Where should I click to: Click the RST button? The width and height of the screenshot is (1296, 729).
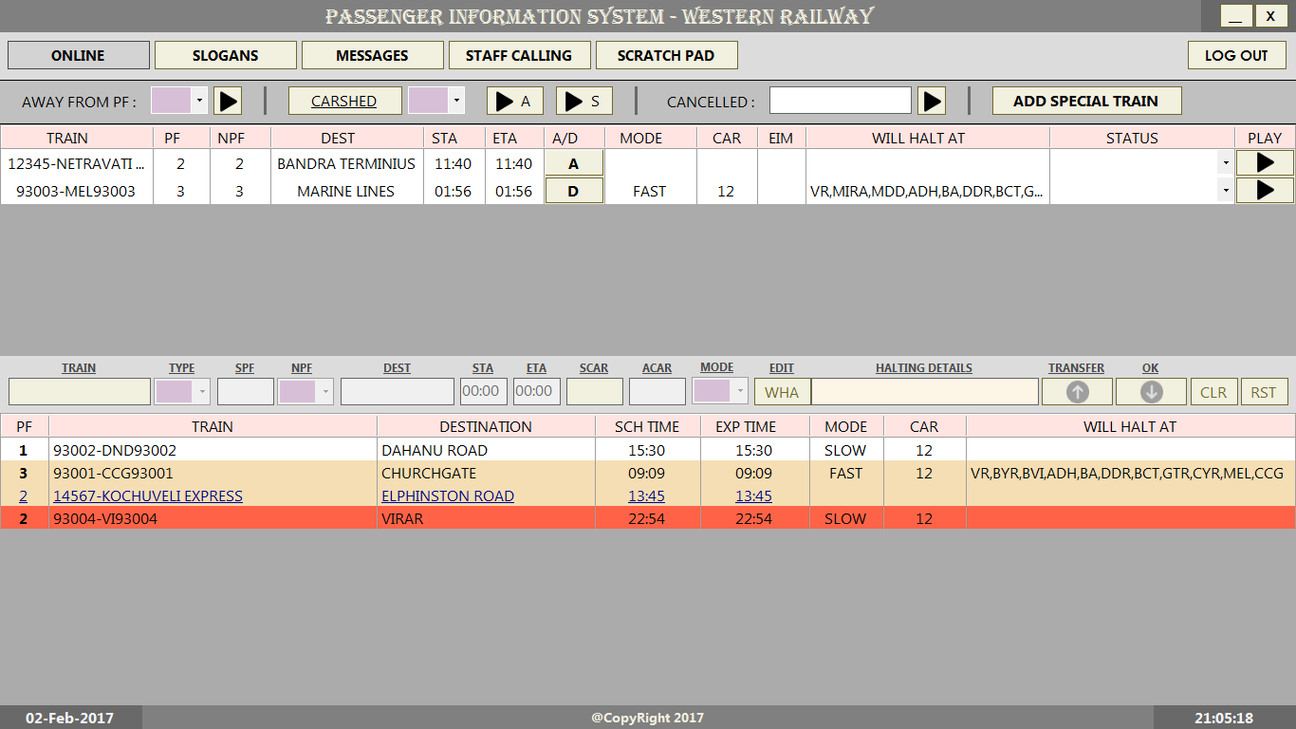[x=1264, y=392]
